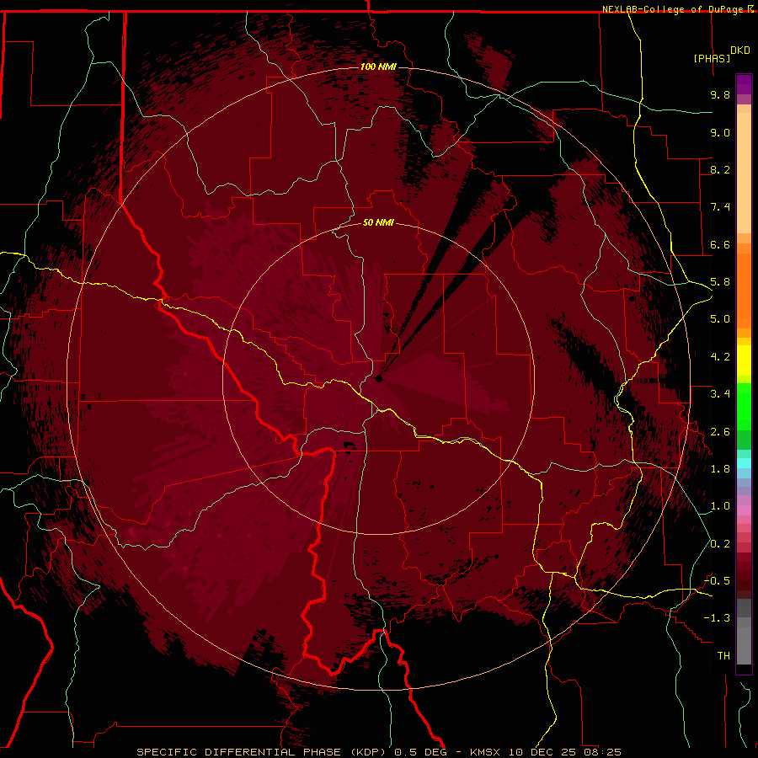Click the 5.8 legend value

pyautogui.click(x=720, y=282)
